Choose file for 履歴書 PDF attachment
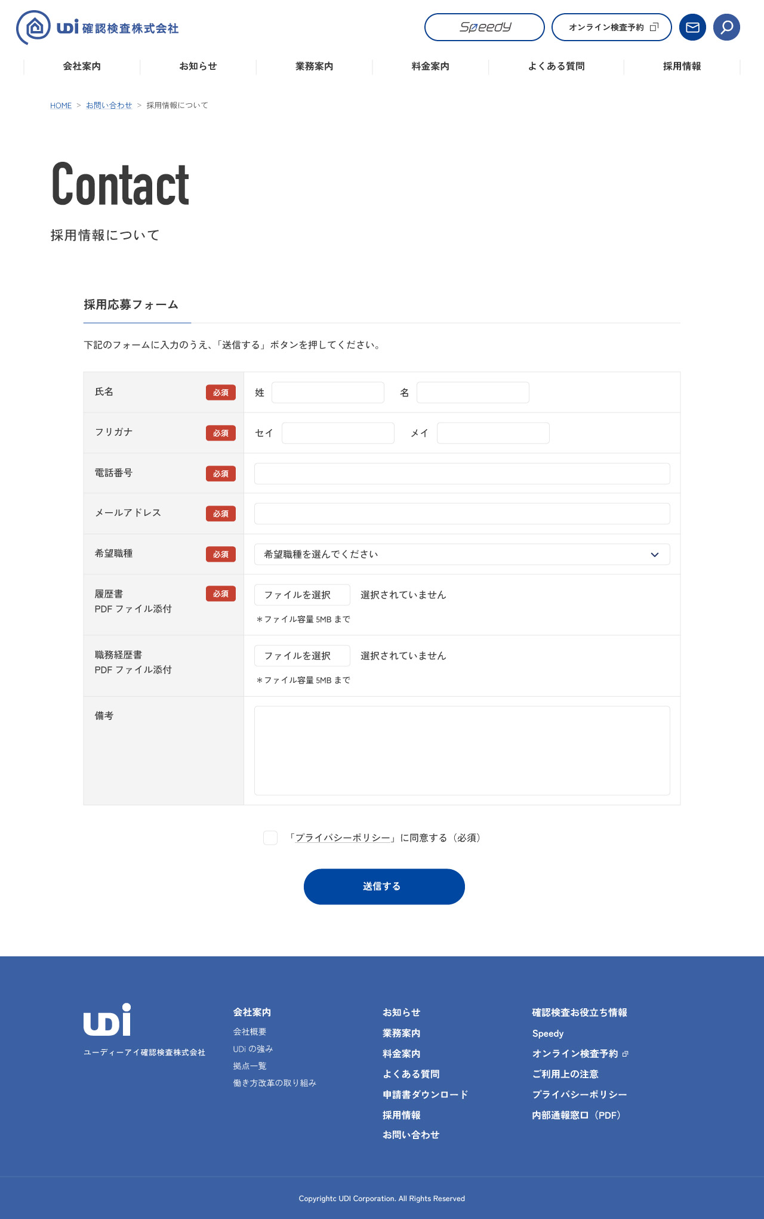 pos(302,595)
